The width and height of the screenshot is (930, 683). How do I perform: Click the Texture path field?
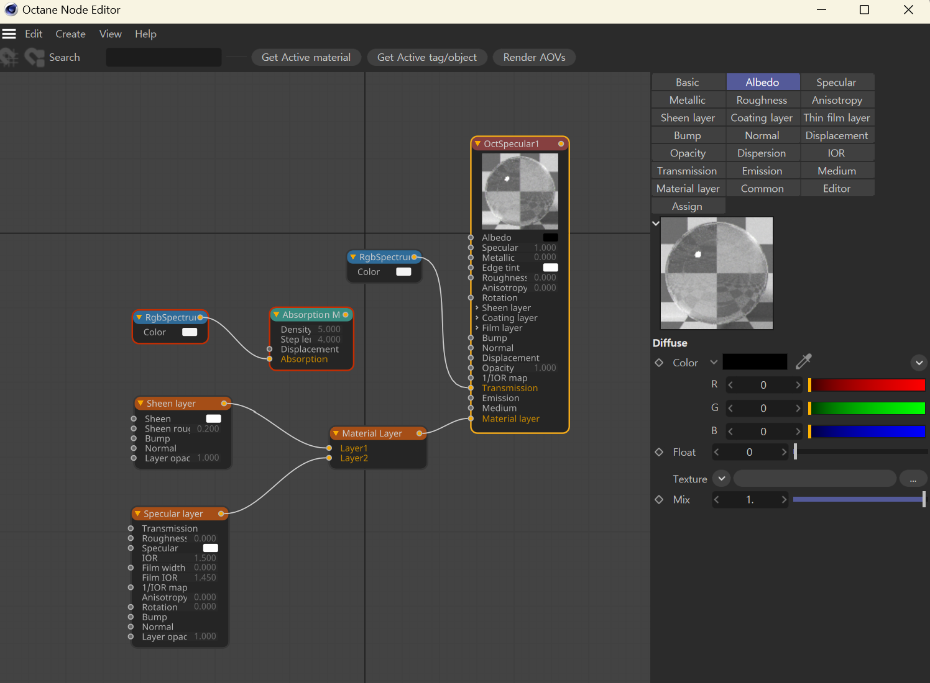(x=815, y=479)
